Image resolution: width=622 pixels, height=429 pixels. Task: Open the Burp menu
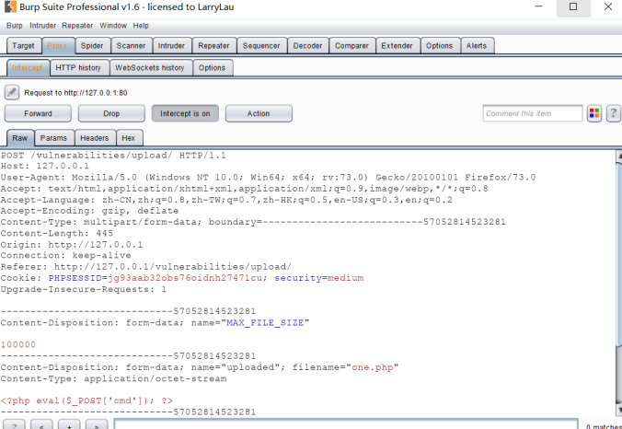click(15, 26)
